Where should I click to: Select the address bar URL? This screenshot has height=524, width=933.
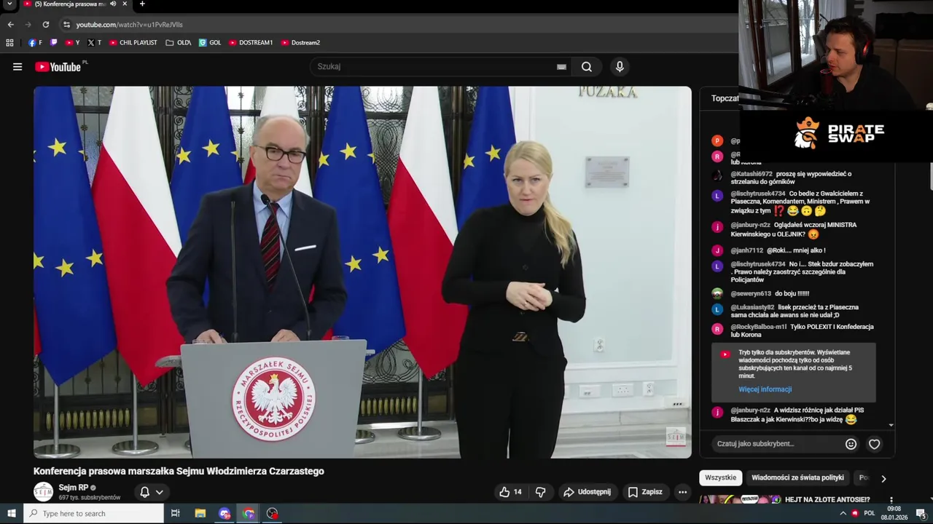click(x=130, y=24)
